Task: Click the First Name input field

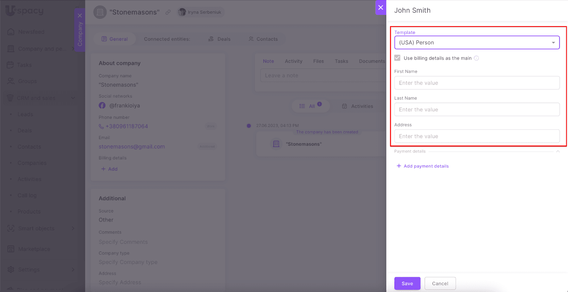Action: tap(477, 83)
